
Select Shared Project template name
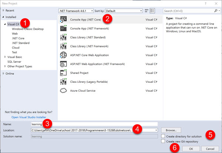coord(79,73)
